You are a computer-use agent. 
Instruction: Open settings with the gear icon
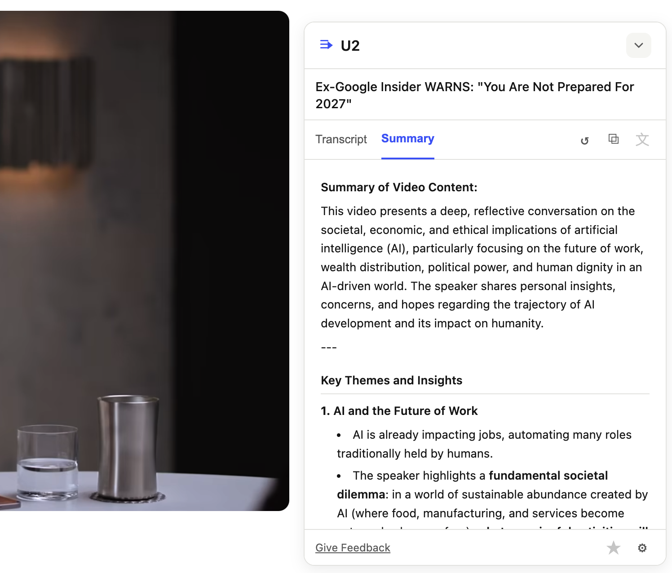(x=642, y=548)
